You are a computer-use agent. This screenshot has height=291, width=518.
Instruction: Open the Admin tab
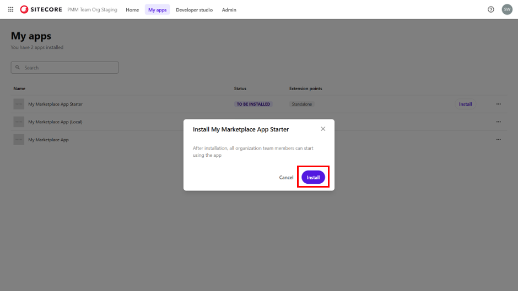229,10
